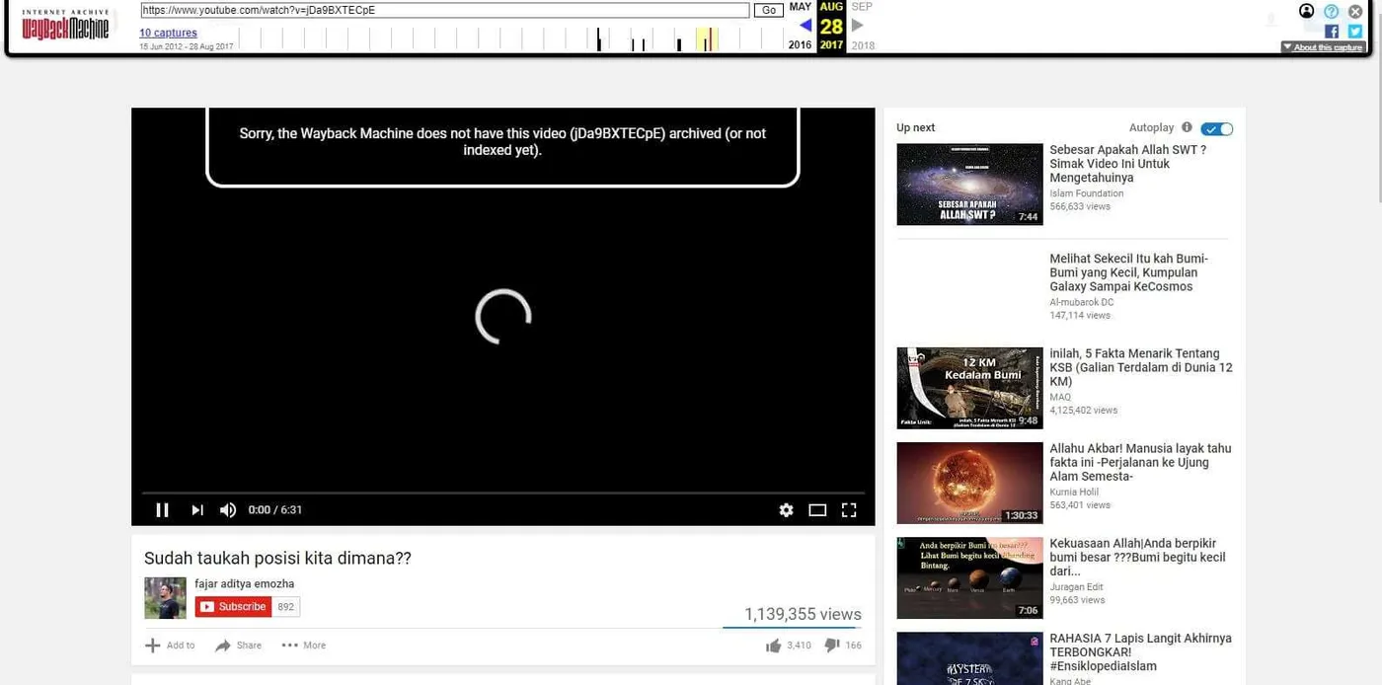1382x685 pixels.
Task: Open the Sebesar Apakah Allah SWT thumbnail
Action: [x=969, y=185]
